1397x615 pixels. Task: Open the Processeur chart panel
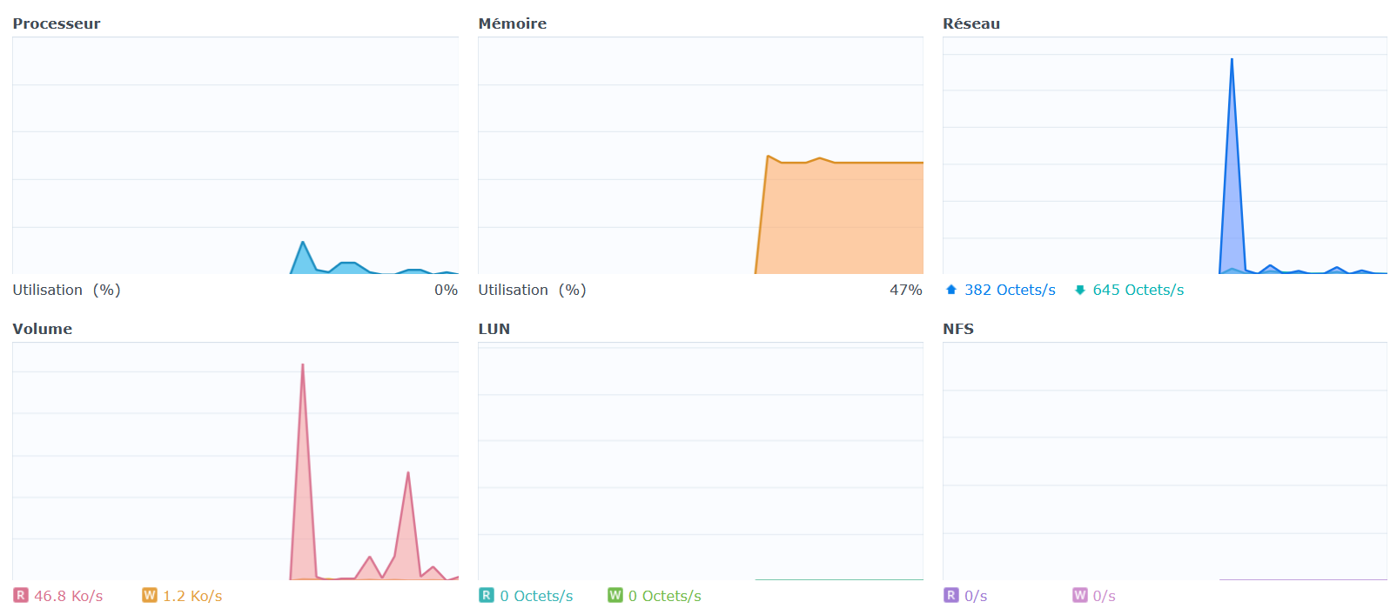point(235,156)
